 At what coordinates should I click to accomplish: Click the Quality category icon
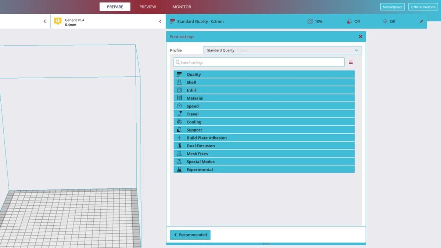[x=179, y=74]
